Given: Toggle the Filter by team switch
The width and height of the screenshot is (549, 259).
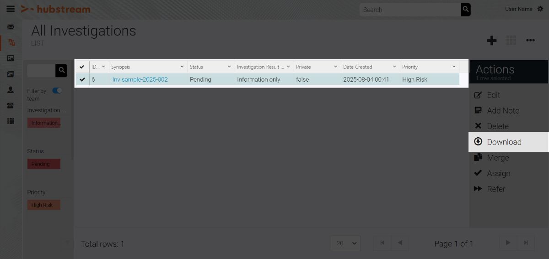Looking at the screenshot, I should click(x=57, y=91).
